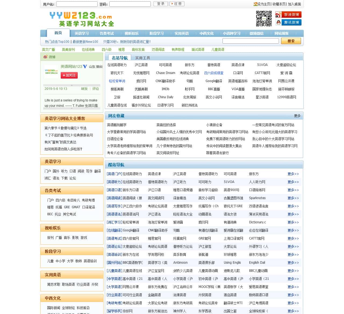Open the 跟着英语去旅行 link
The width and height of the screenshot is (344, 314).
click(217, 153)
